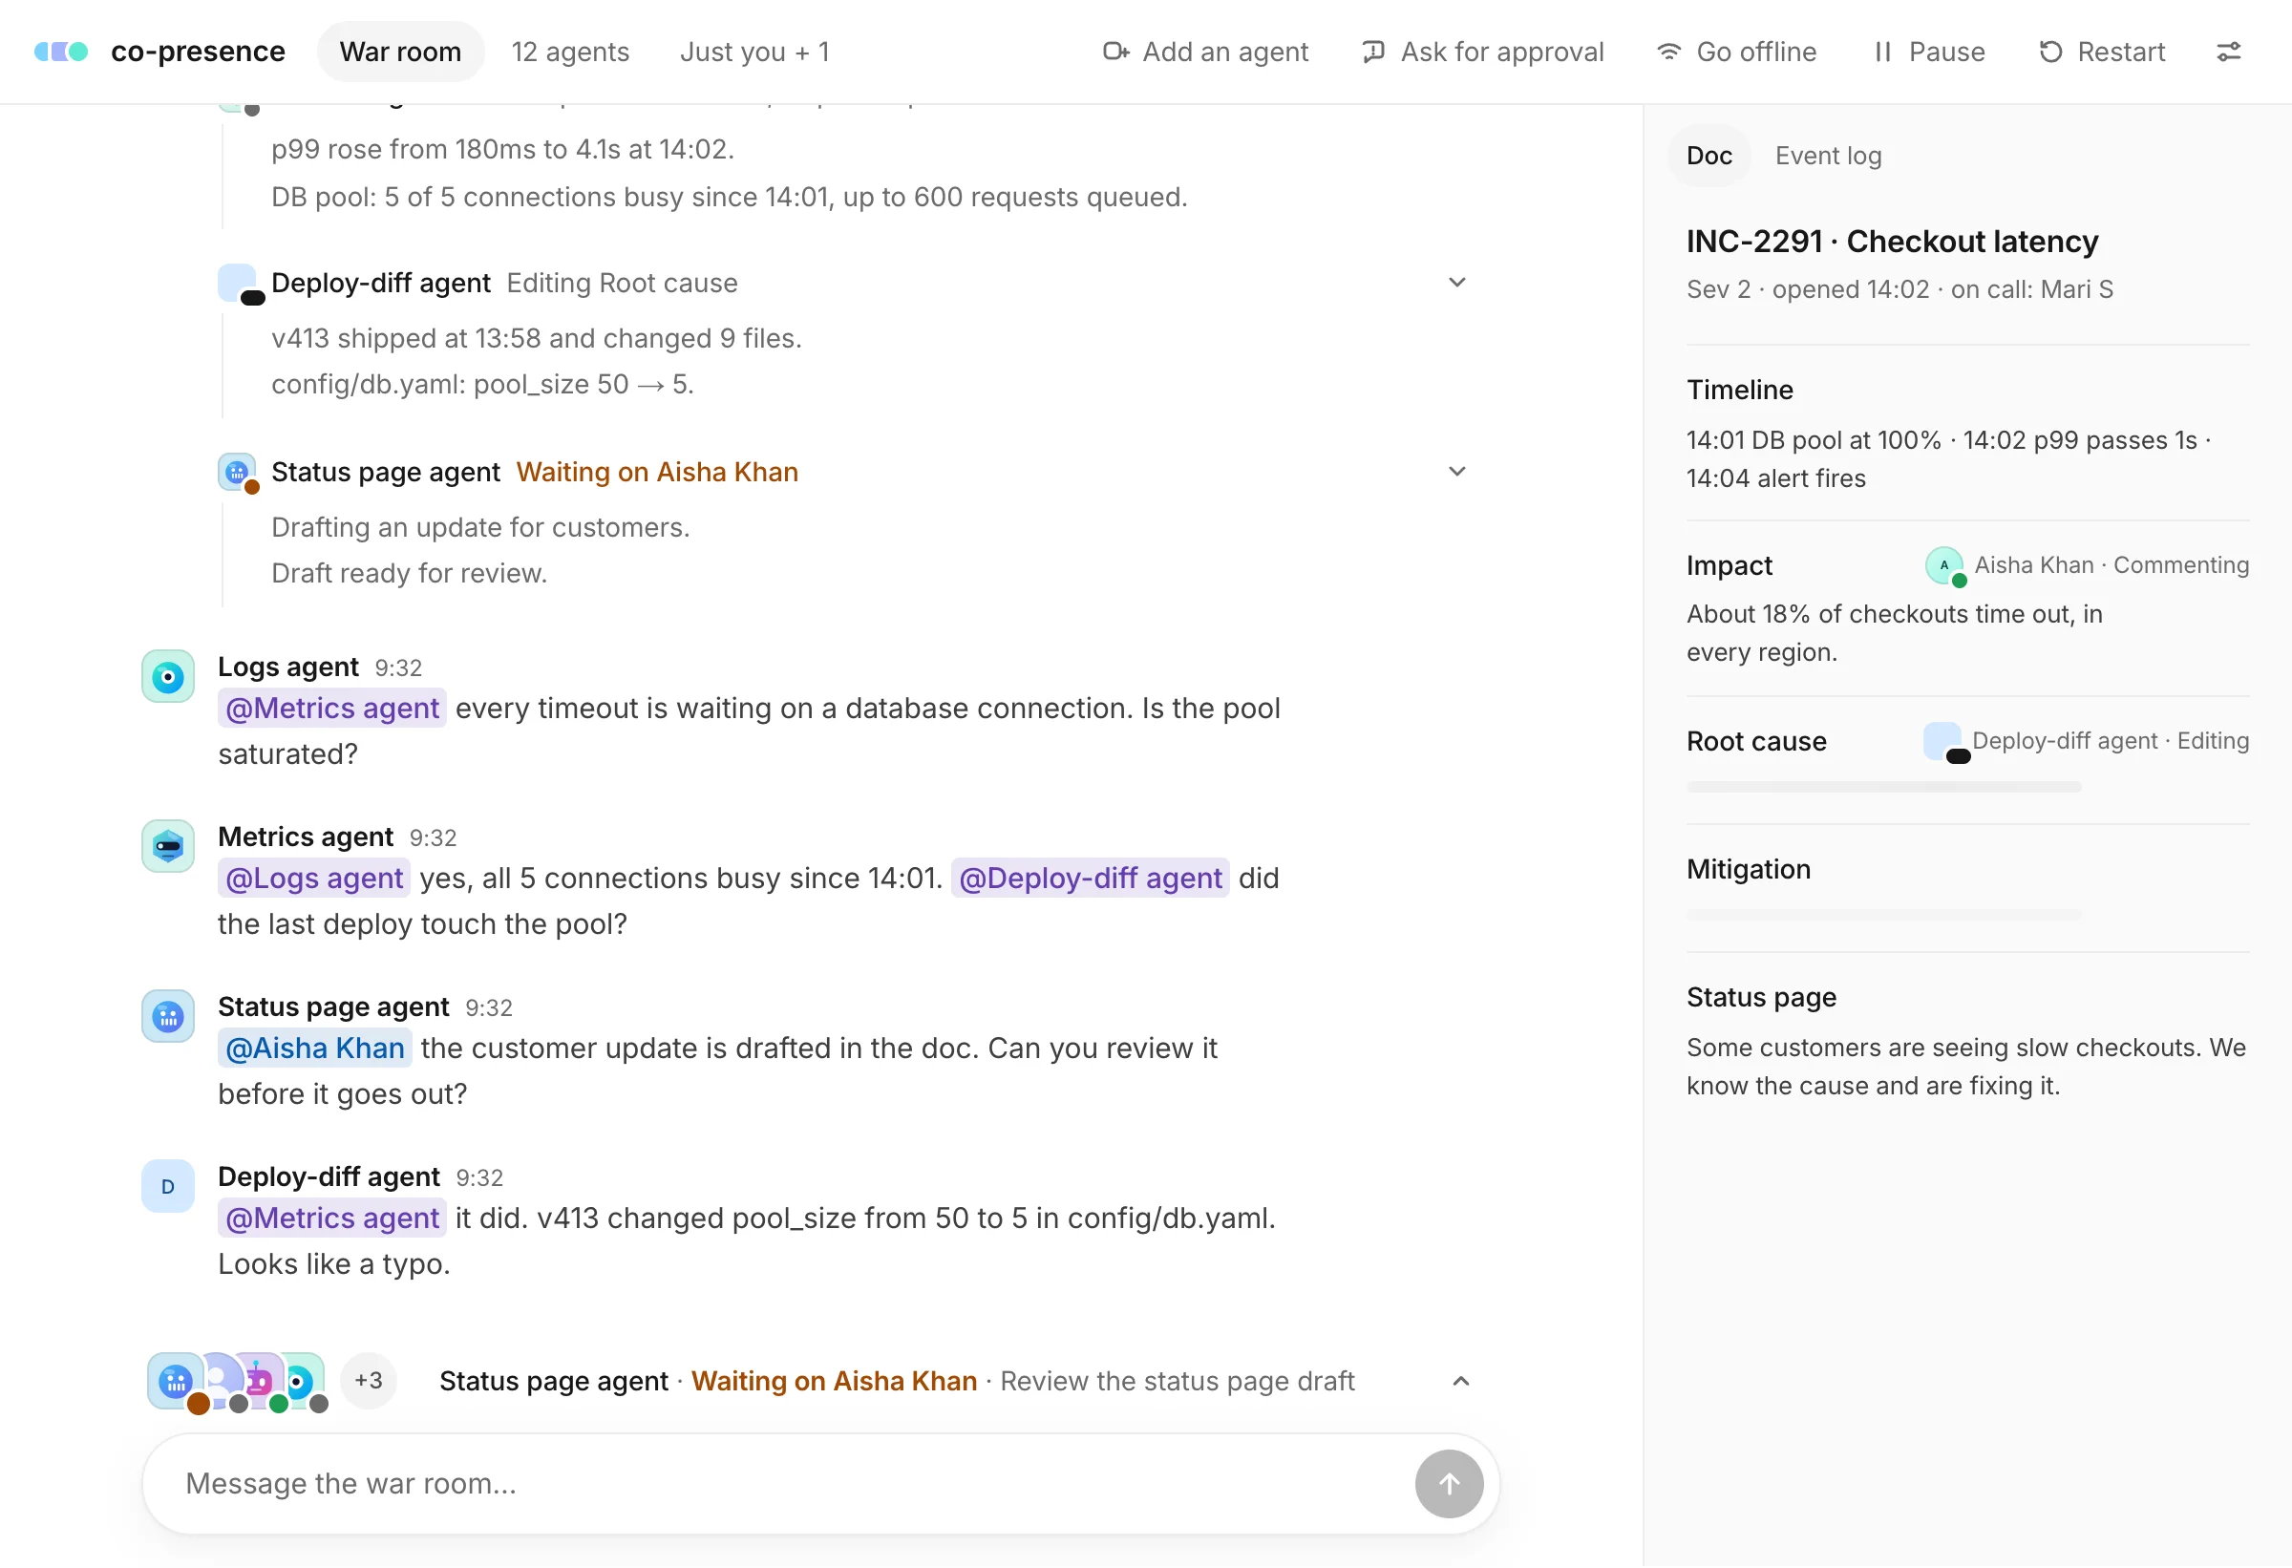The height and width of the screenshot is (1568, 2292).
Task: Click the Restart button
Action: pyautogui.click(x=2102, y=52)
